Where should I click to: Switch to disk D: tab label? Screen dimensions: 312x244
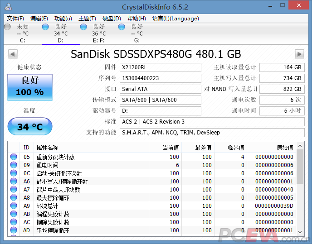point(61,41)
